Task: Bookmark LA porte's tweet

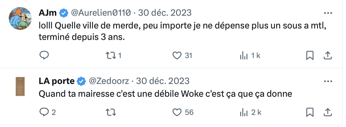Action: click(310, 113)
